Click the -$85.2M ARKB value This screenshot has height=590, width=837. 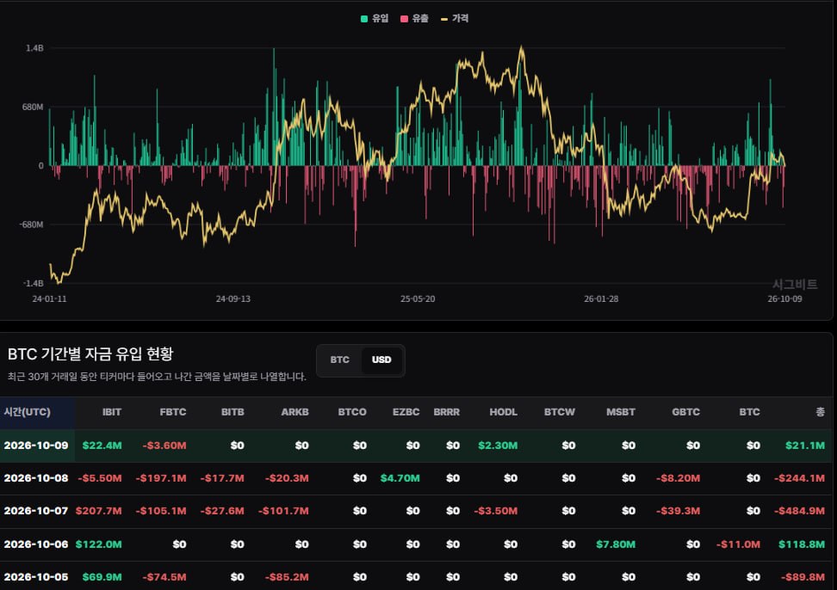287,577
